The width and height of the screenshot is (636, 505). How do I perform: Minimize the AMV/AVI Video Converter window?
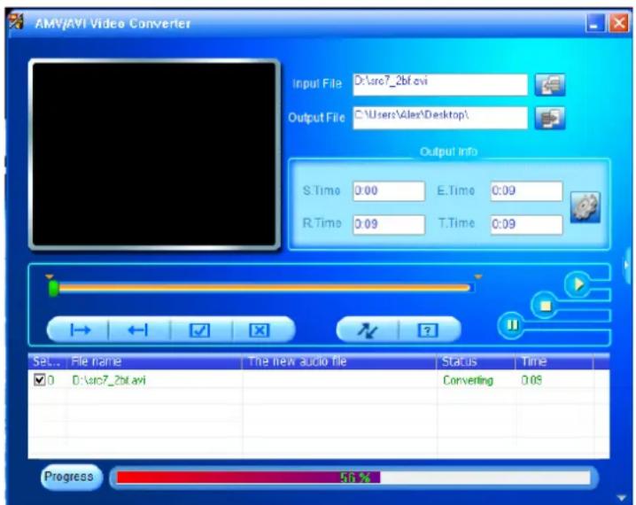point(595,23)
